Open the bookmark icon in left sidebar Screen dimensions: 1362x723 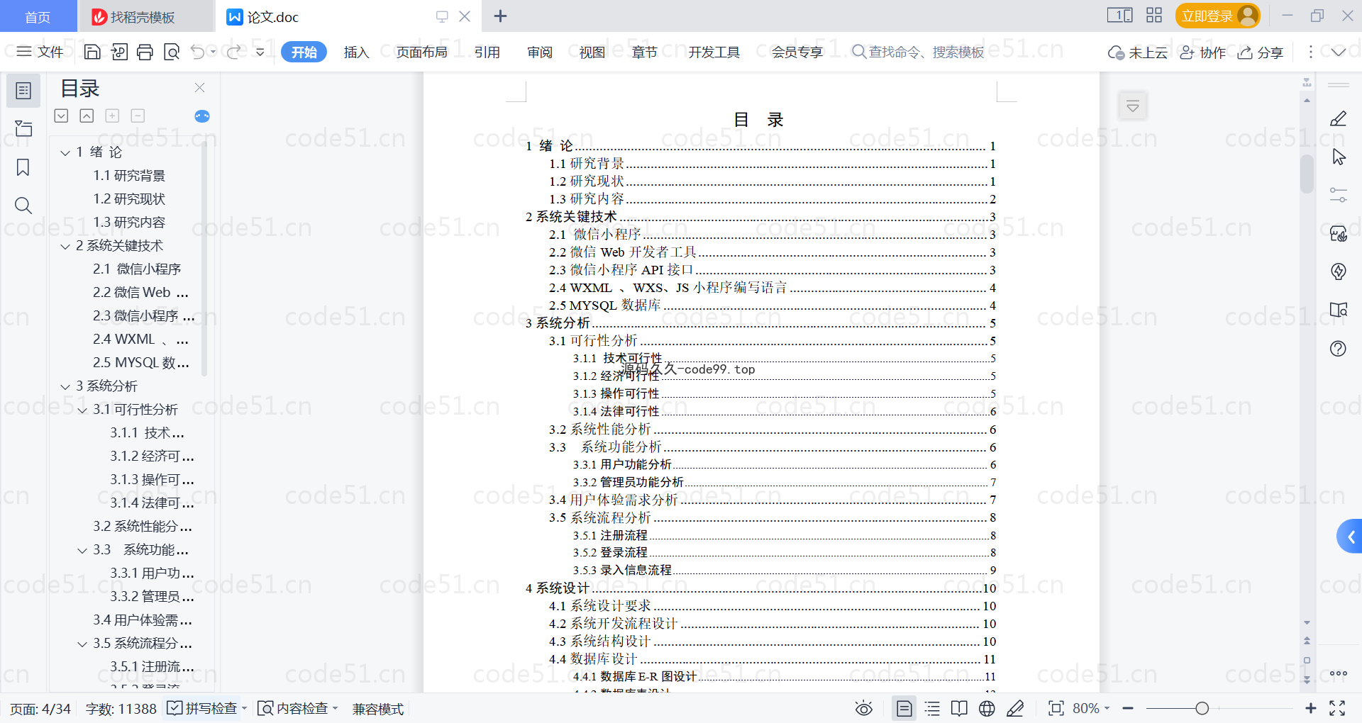click(23, 167)
